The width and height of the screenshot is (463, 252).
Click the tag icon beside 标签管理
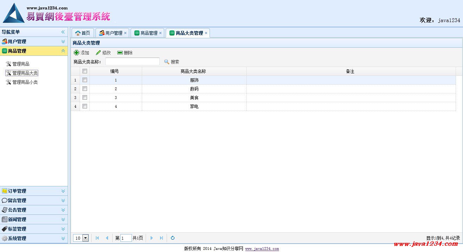point(5,229)
